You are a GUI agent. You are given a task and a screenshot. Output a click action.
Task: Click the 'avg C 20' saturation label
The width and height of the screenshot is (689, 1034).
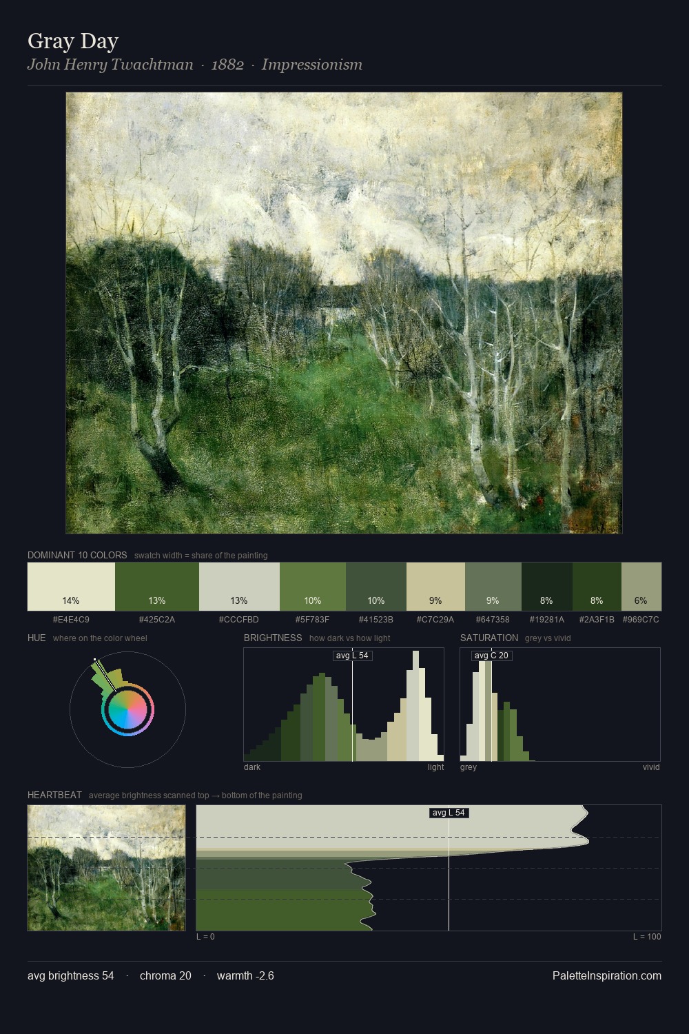coord(491,656)
